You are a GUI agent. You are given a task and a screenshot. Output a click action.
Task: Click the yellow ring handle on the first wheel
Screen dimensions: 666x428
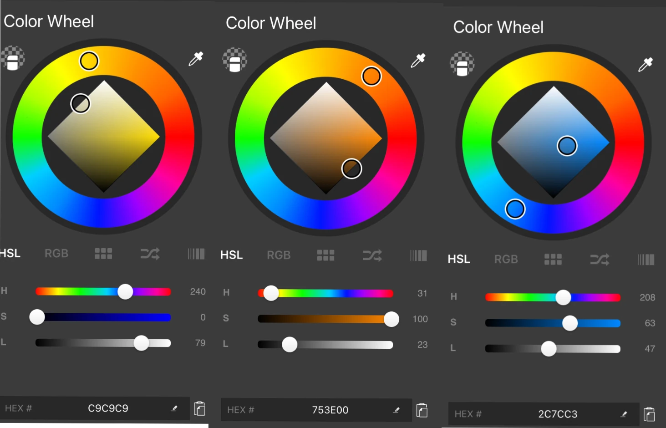tap(89, 61)
